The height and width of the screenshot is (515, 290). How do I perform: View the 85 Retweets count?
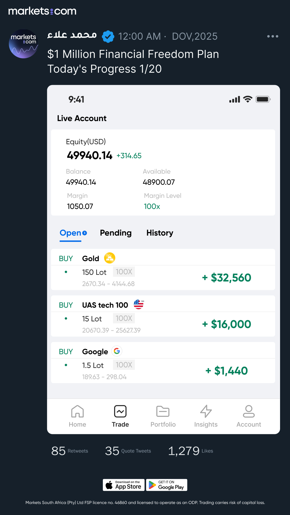[70, 451]
